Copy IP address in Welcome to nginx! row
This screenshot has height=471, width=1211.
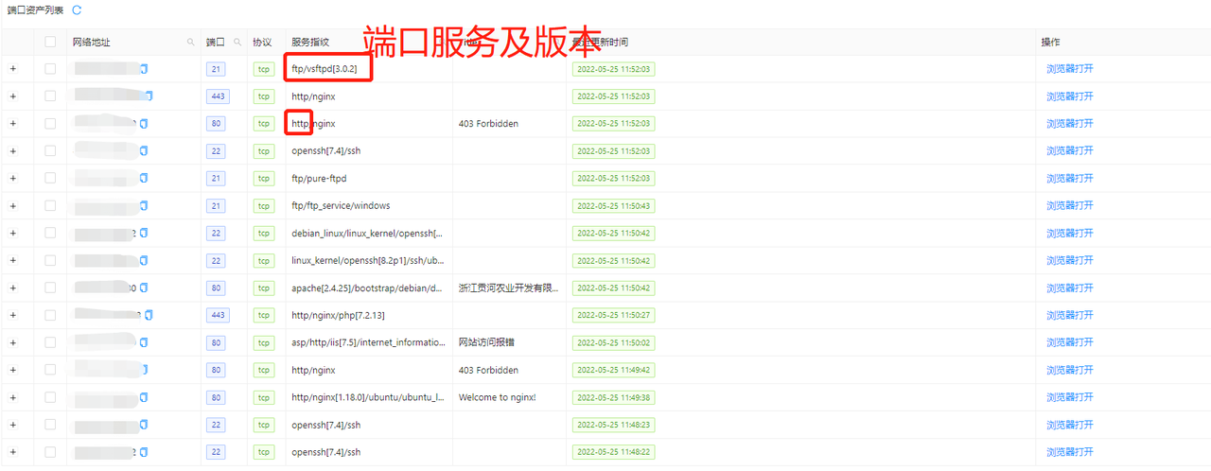coord(144,397)
